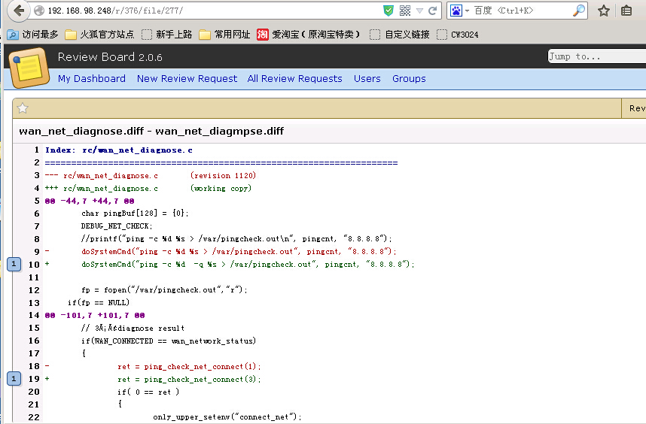Click the browser back arrow button

(x=19, y=11)
